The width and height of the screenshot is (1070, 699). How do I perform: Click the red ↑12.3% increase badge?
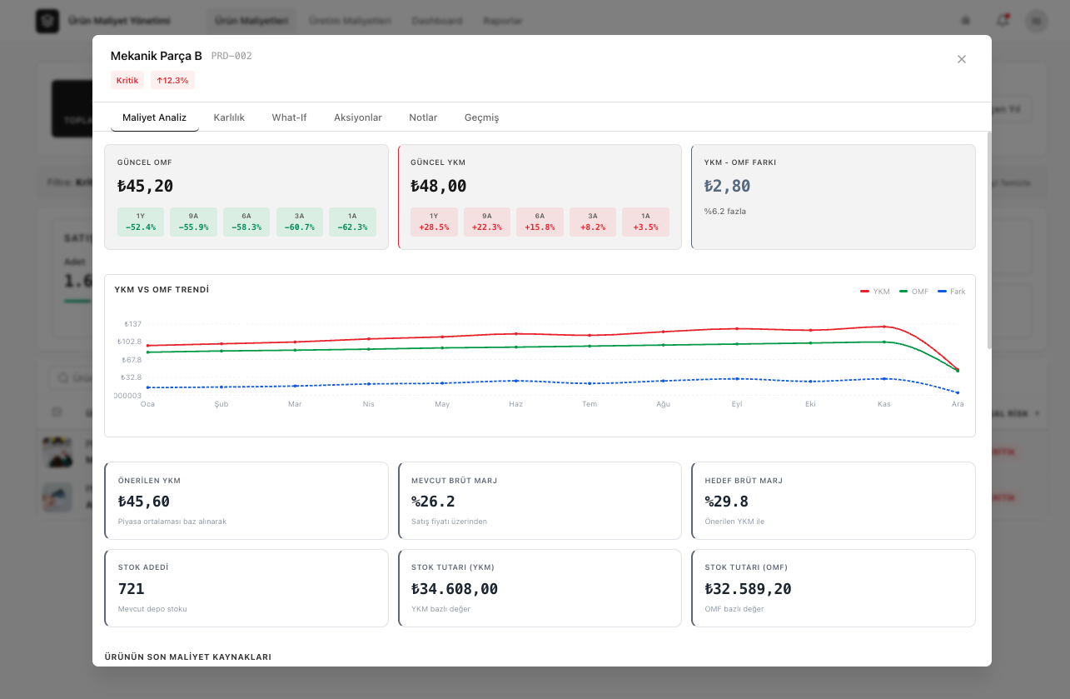(x=172, y=80)
